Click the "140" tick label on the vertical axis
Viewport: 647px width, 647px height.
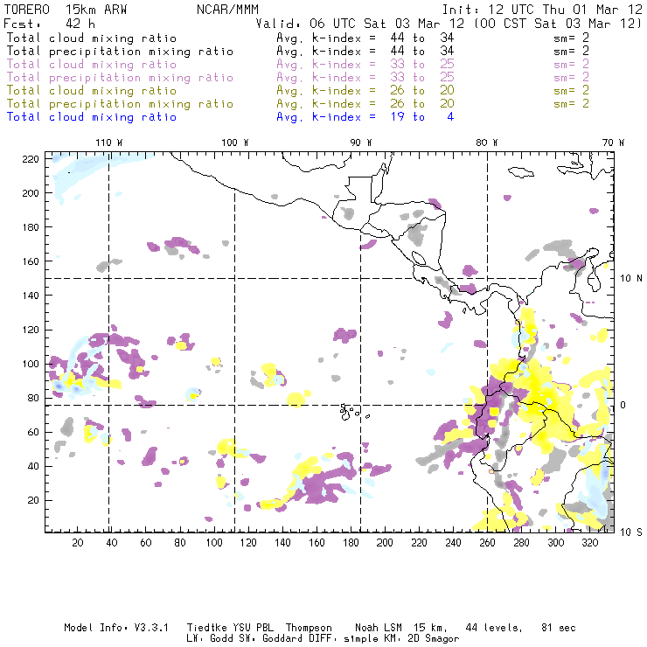pos(31,296)
